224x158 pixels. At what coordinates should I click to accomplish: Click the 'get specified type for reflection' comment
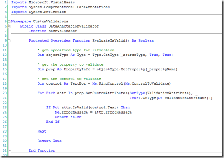(76, 50)
